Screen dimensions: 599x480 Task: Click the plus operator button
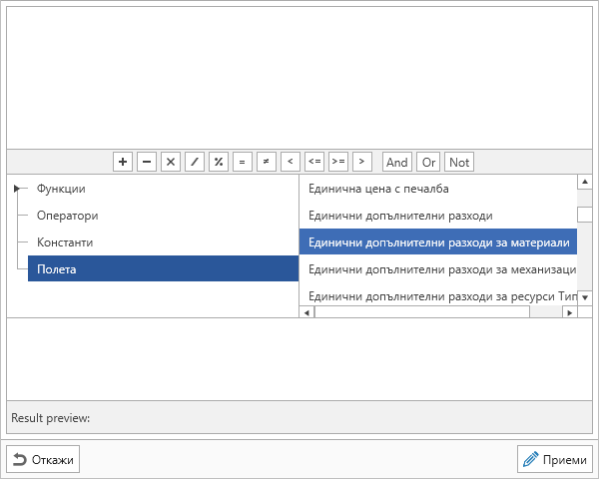pyautogui.click(x=123, y=162)
